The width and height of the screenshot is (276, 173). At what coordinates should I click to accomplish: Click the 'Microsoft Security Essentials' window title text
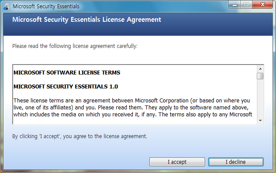tap(46, 7)
